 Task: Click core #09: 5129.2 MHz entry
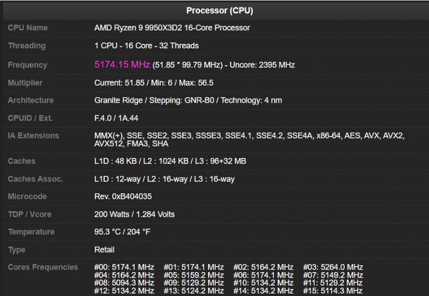pyautogui.click(x=194, y=283)
